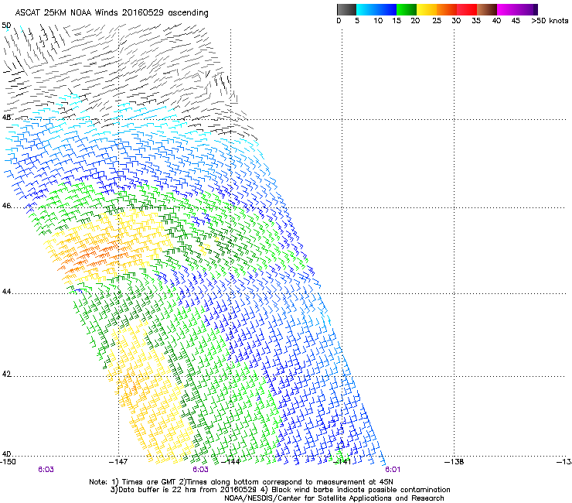Viewport: 572px width, 503px height.
Task: Click the "NOAA/NESDIS/Center for Satellite Applications and Research" credit
Action: tap(334, 498)
